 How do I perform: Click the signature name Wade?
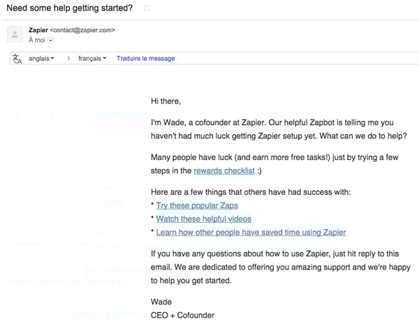point(161,302)
